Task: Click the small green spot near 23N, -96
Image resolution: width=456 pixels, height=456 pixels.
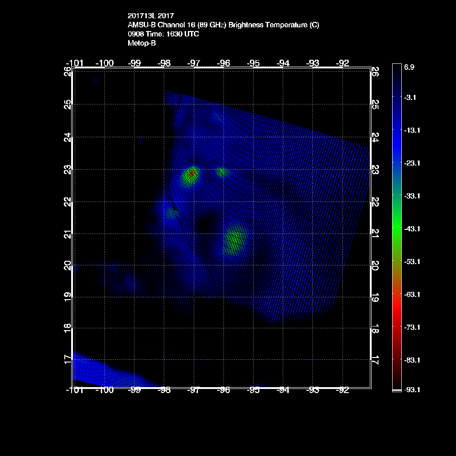Action: tap(222, 172)
